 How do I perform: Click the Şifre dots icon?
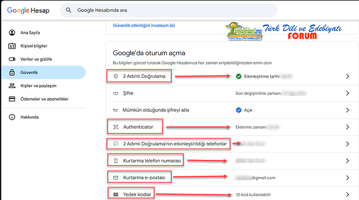pos(116,93)
